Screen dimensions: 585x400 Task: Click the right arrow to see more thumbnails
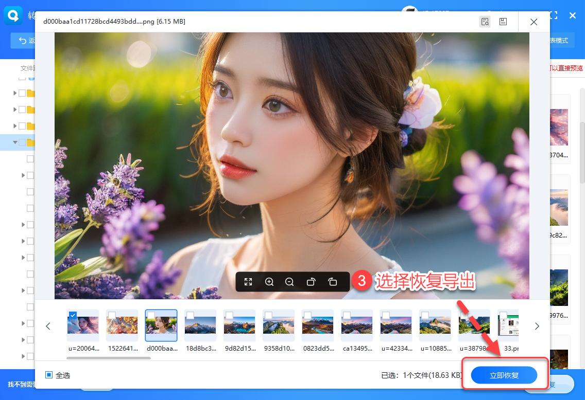coord(537,326)
